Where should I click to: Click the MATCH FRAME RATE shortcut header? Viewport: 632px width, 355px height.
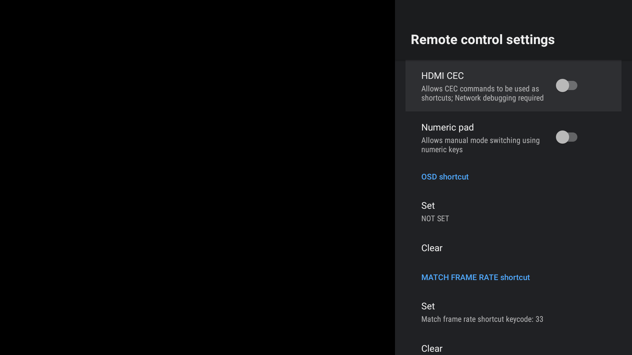475,277
